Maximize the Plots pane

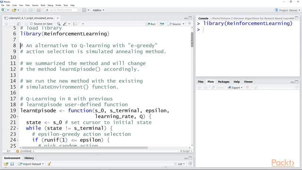coord(297,82)
